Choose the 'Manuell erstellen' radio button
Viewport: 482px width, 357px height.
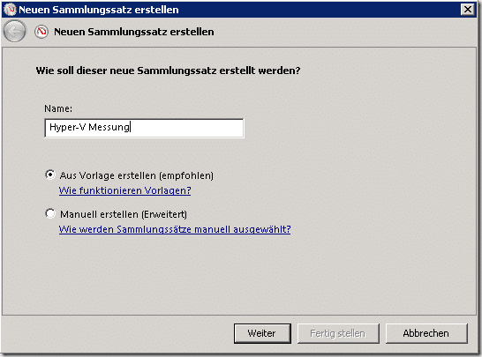point(50,213)
